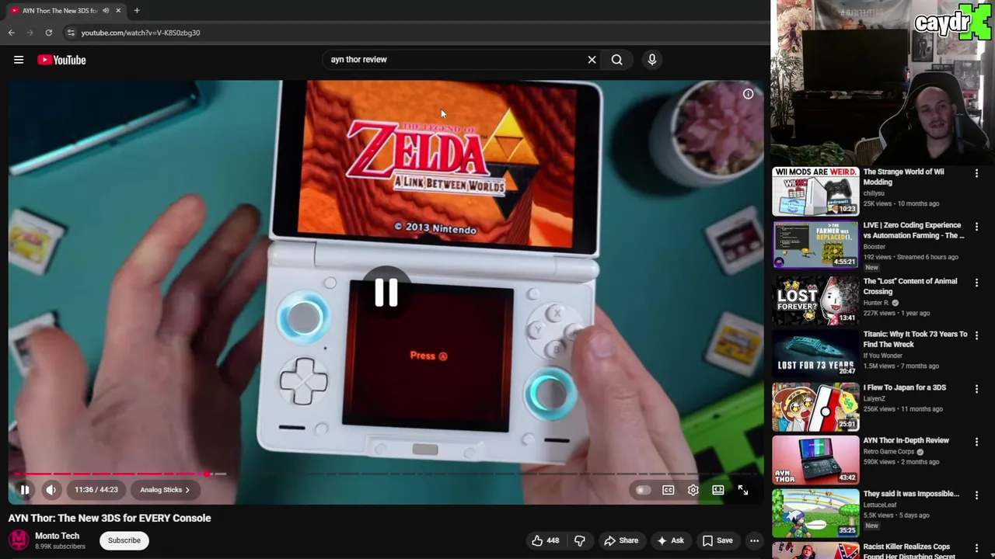This screenshot has width=995, height=559.
Task: Mute the tab via its audio icon
Action: tap(106, 10)
